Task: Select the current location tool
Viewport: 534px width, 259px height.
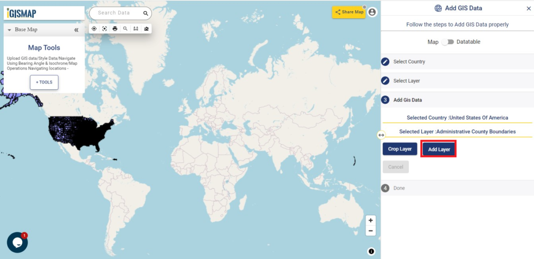Action: [x=94, y=28]
